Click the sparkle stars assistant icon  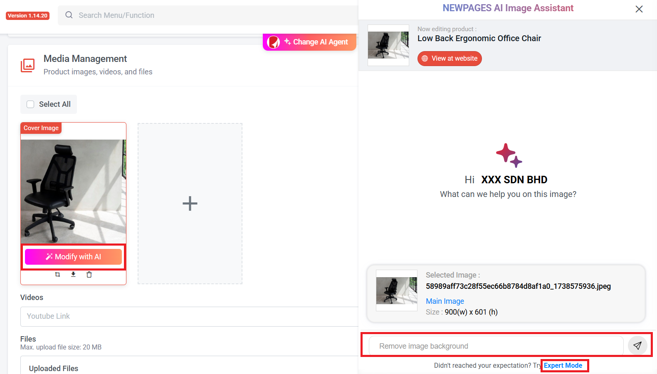tap(509, 155)
